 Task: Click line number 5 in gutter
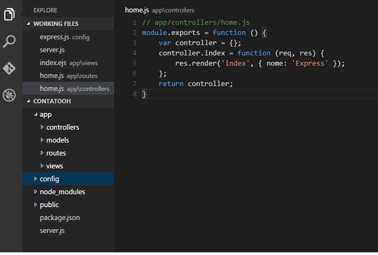[x=135, y=63]
